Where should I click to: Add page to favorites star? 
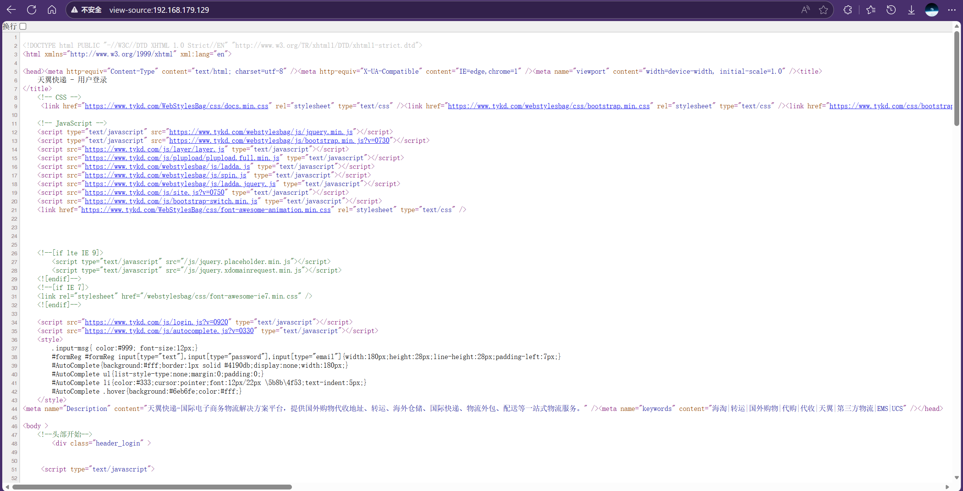click(x=823, y=10)
